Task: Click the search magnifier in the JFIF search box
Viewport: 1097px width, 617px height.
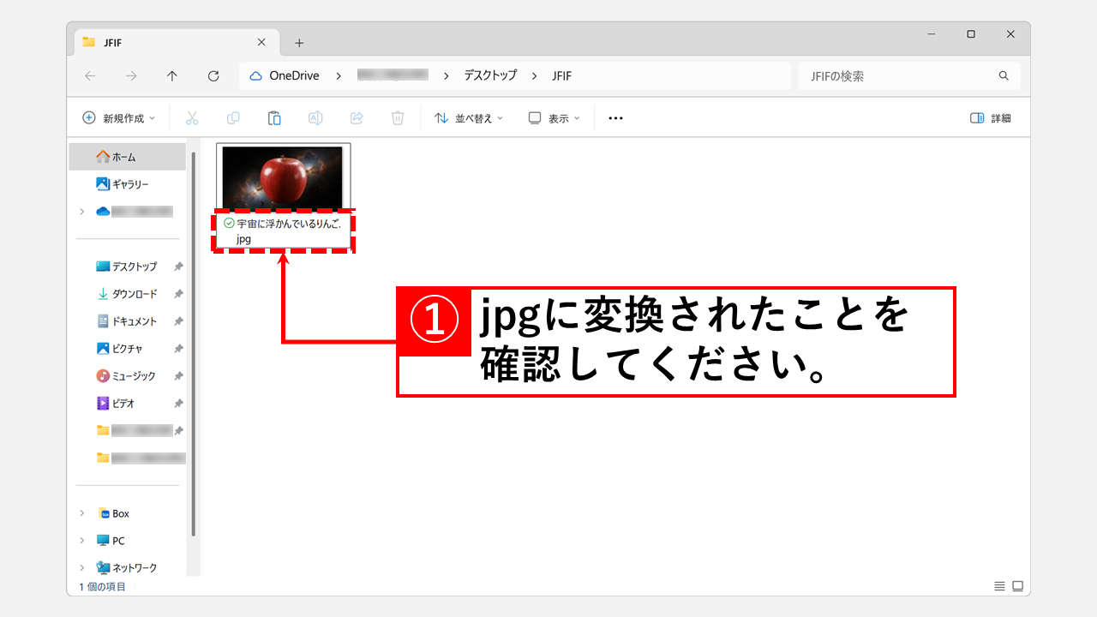Action: click(1003, 75)
